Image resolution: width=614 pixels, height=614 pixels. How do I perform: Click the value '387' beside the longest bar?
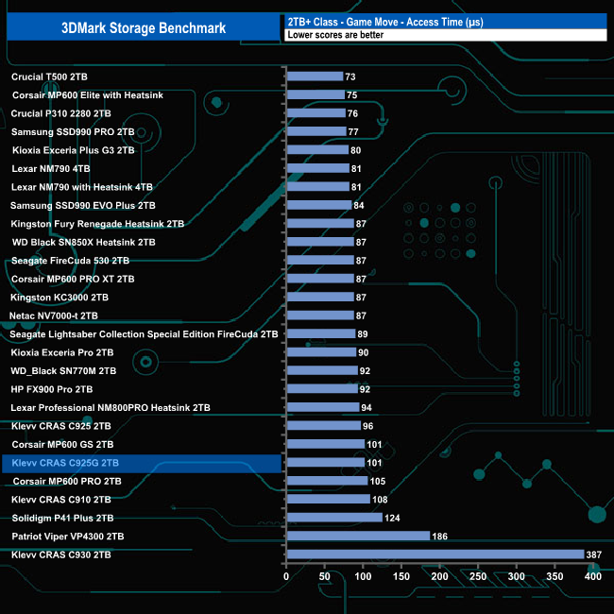(x=593, y=555)
